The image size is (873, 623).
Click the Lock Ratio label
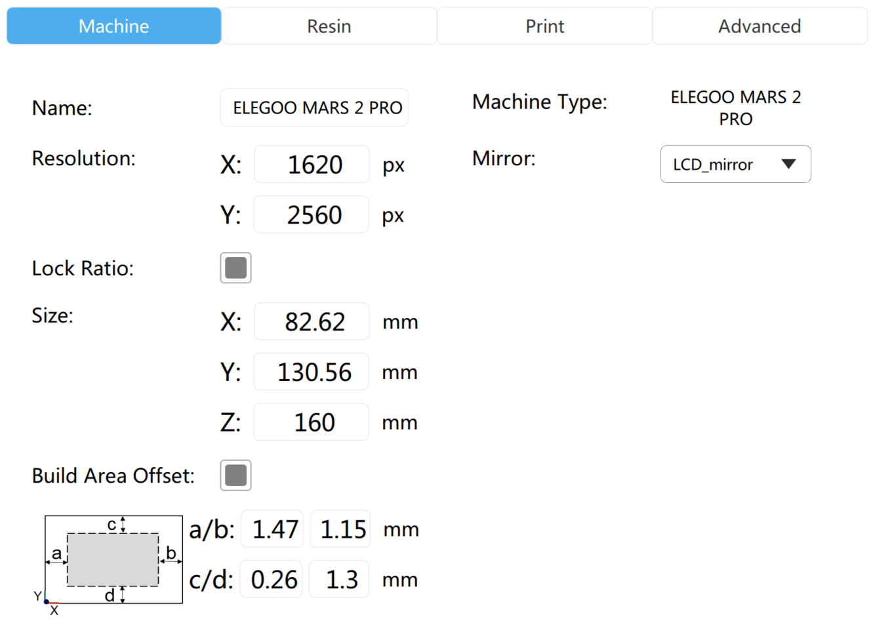click(83, 268)
